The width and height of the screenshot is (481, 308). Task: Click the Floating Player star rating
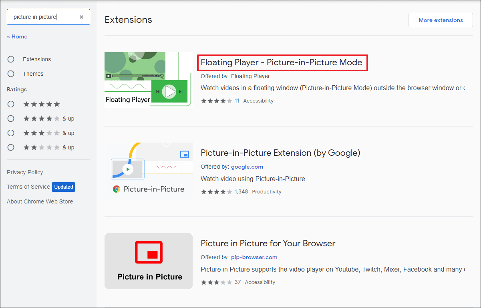point(216,101)
